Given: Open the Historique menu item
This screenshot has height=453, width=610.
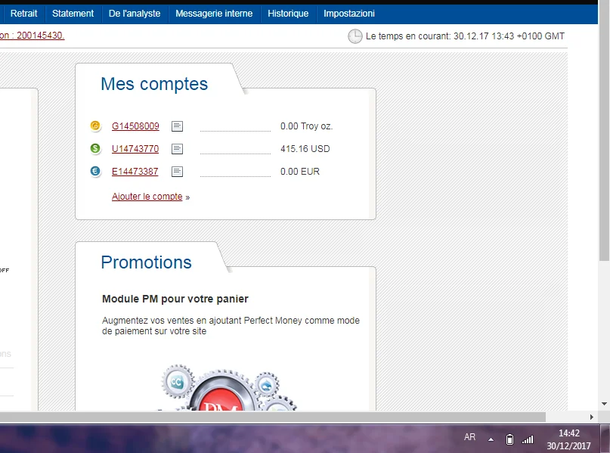Looking at the screenshot, I should pos(288,14).
